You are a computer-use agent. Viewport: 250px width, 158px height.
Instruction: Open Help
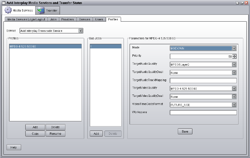14,147
